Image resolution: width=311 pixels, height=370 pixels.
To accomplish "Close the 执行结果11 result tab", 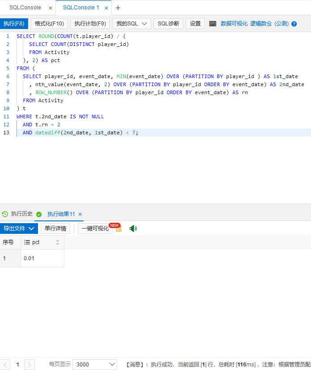I will (x=80, y=214).
